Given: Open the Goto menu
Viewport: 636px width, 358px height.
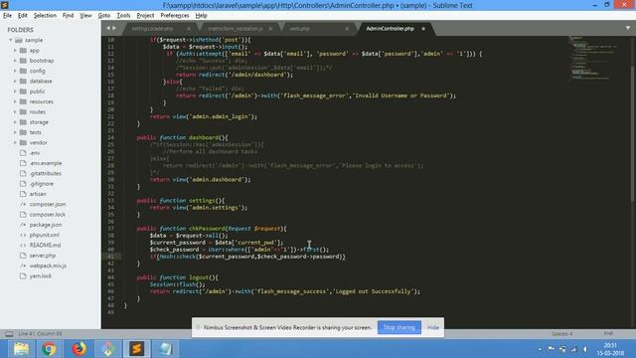Looking at the screenshot, I should (104, 16).
